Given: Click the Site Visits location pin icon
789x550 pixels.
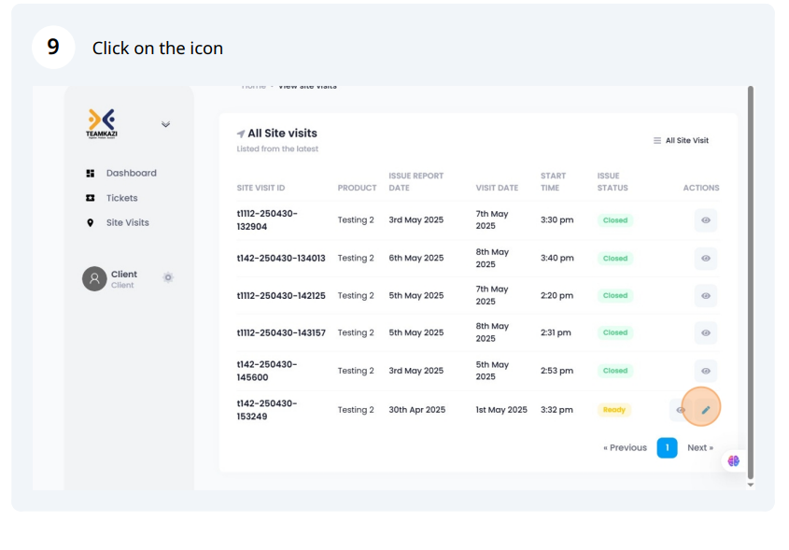Looking at the screenshot, I should coord(90,223).
